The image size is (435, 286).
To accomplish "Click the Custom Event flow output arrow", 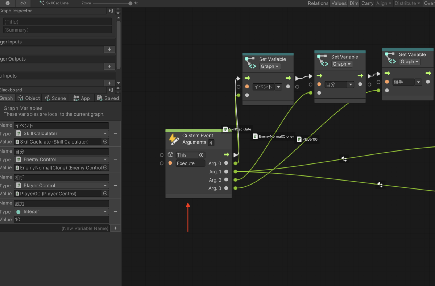I will pos(227,155).
